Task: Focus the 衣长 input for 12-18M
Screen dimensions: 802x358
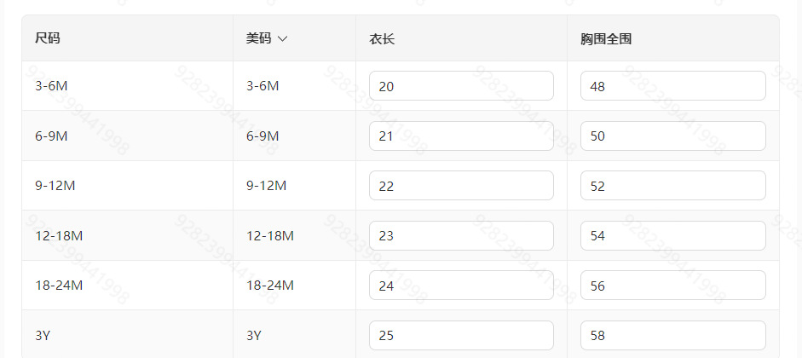Action: [x=461, y=236]
